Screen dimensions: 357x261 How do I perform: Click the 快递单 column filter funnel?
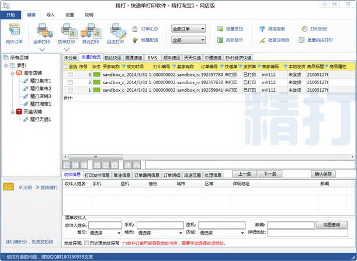pos(240,67)
